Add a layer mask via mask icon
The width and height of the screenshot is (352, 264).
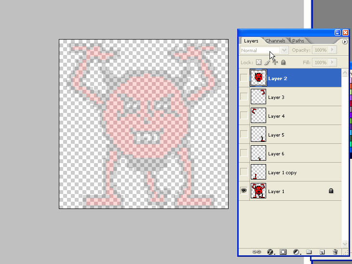click(x=283, y=252)
